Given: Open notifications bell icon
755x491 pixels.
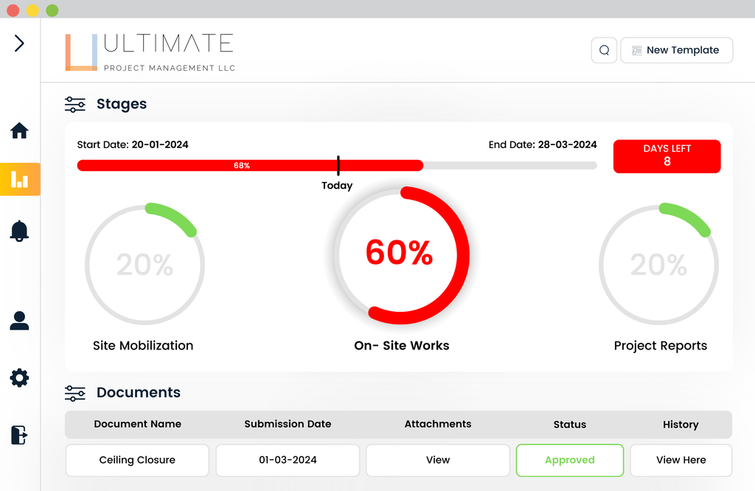Looking at the screenshot, I should point(19,231).
